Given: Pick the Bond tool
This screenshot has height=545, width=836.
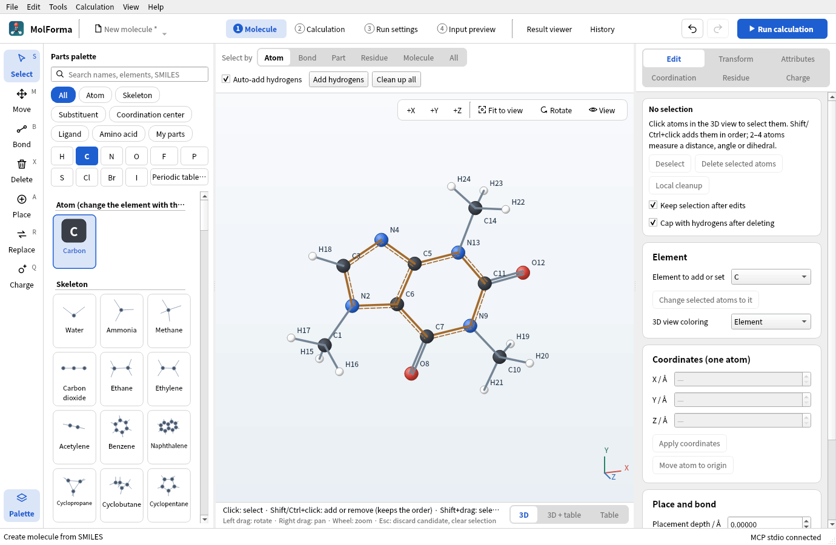Looking at the screenshot, I should [x=22, y=136].
